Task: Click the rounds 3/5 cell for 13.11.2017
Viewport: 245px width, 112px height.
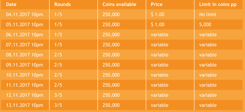Action: point(58,105)
